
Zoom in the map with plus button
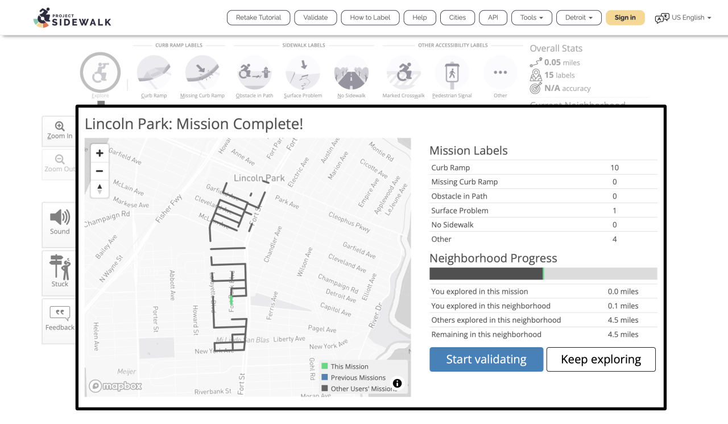coord(100,153)
